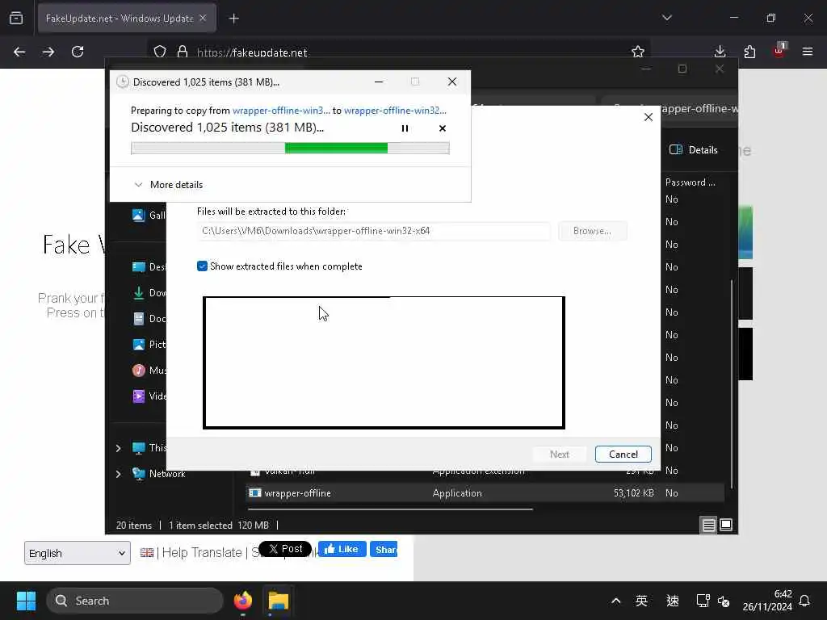Open the Firefox extensions menu
Image resolution: width=827 pixels, height=620 pixels.
pos(749,52)
